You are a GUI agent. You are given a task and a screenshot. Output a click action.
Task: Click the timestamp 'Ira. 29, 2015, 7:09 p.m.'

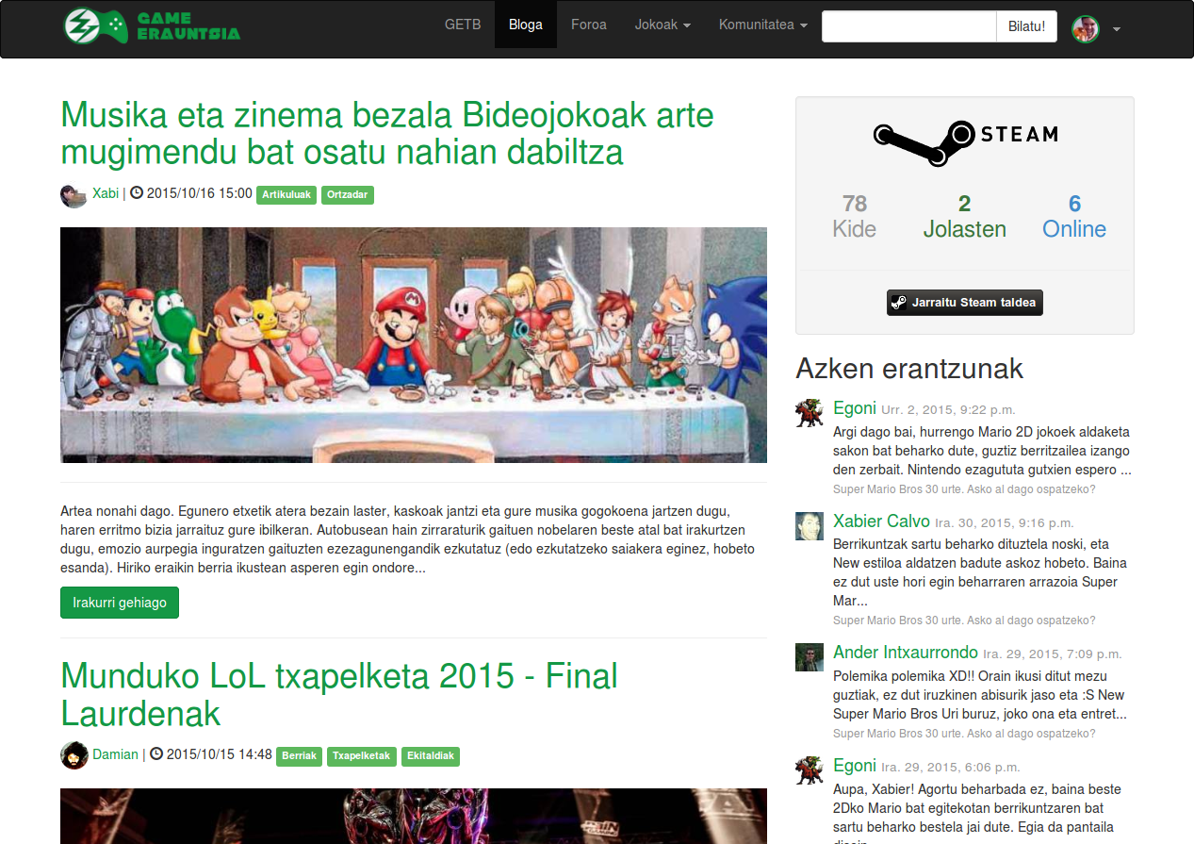1053,654
